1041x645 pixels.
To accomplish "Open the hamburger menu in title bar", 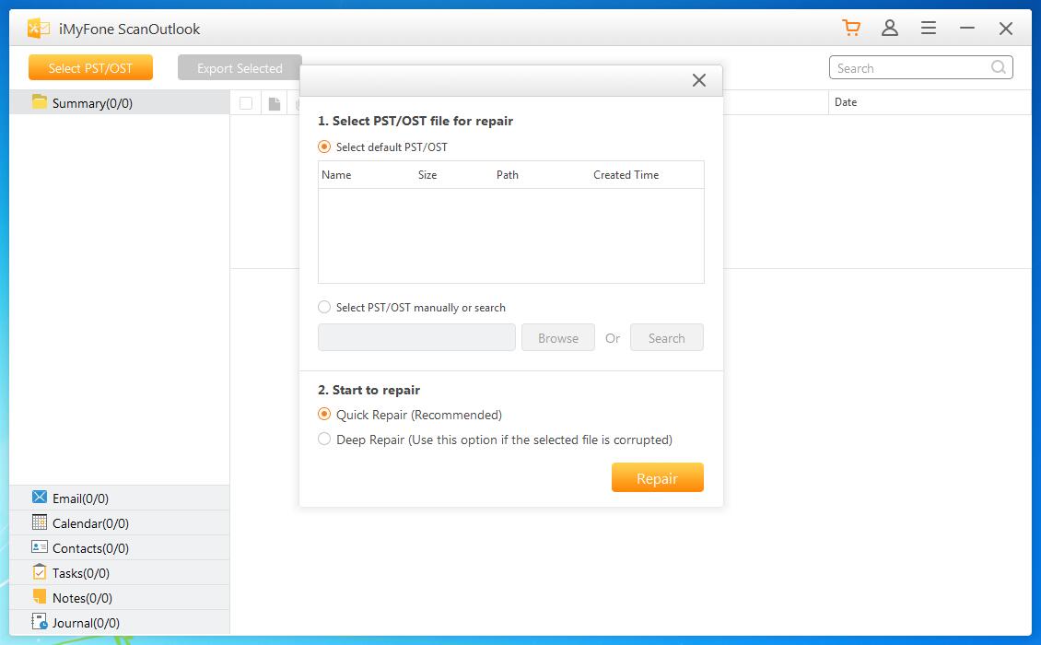I will (928, 28).
